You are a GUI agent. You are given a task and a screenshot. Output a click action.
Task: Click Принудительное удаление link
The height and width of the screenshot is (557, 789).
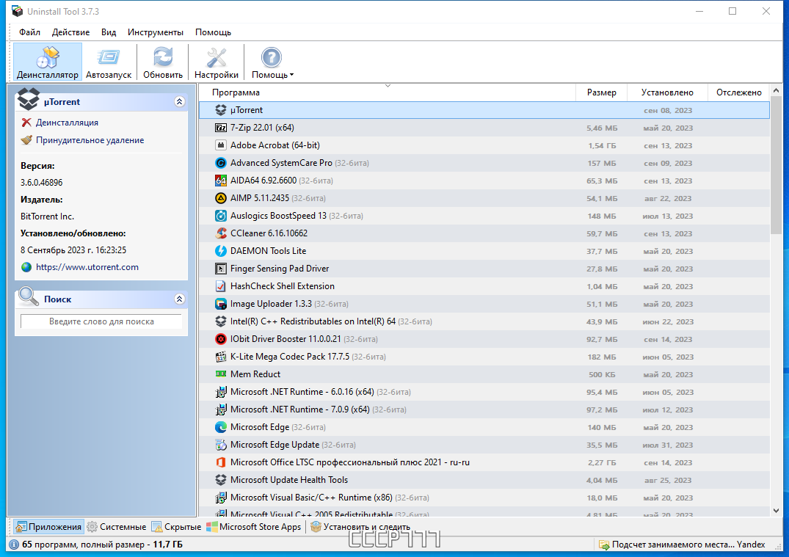90,140
